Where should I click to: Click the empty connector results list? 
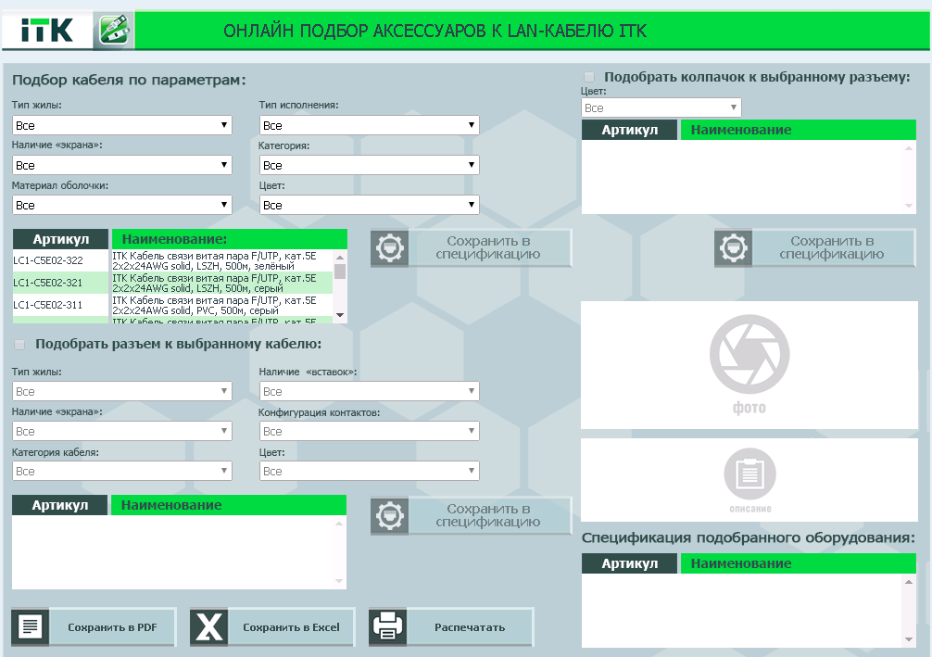pos(179,552)
